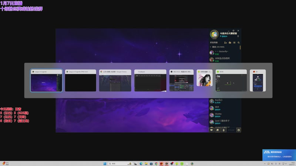Open Microsoft Edge from taskbar
The height and width of the screenshot is (166, 296).
(x=141, y=164)
